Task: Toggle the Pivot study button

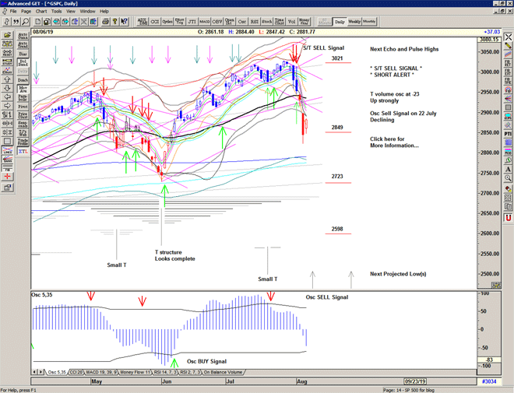Action: [x=23, y=107]
